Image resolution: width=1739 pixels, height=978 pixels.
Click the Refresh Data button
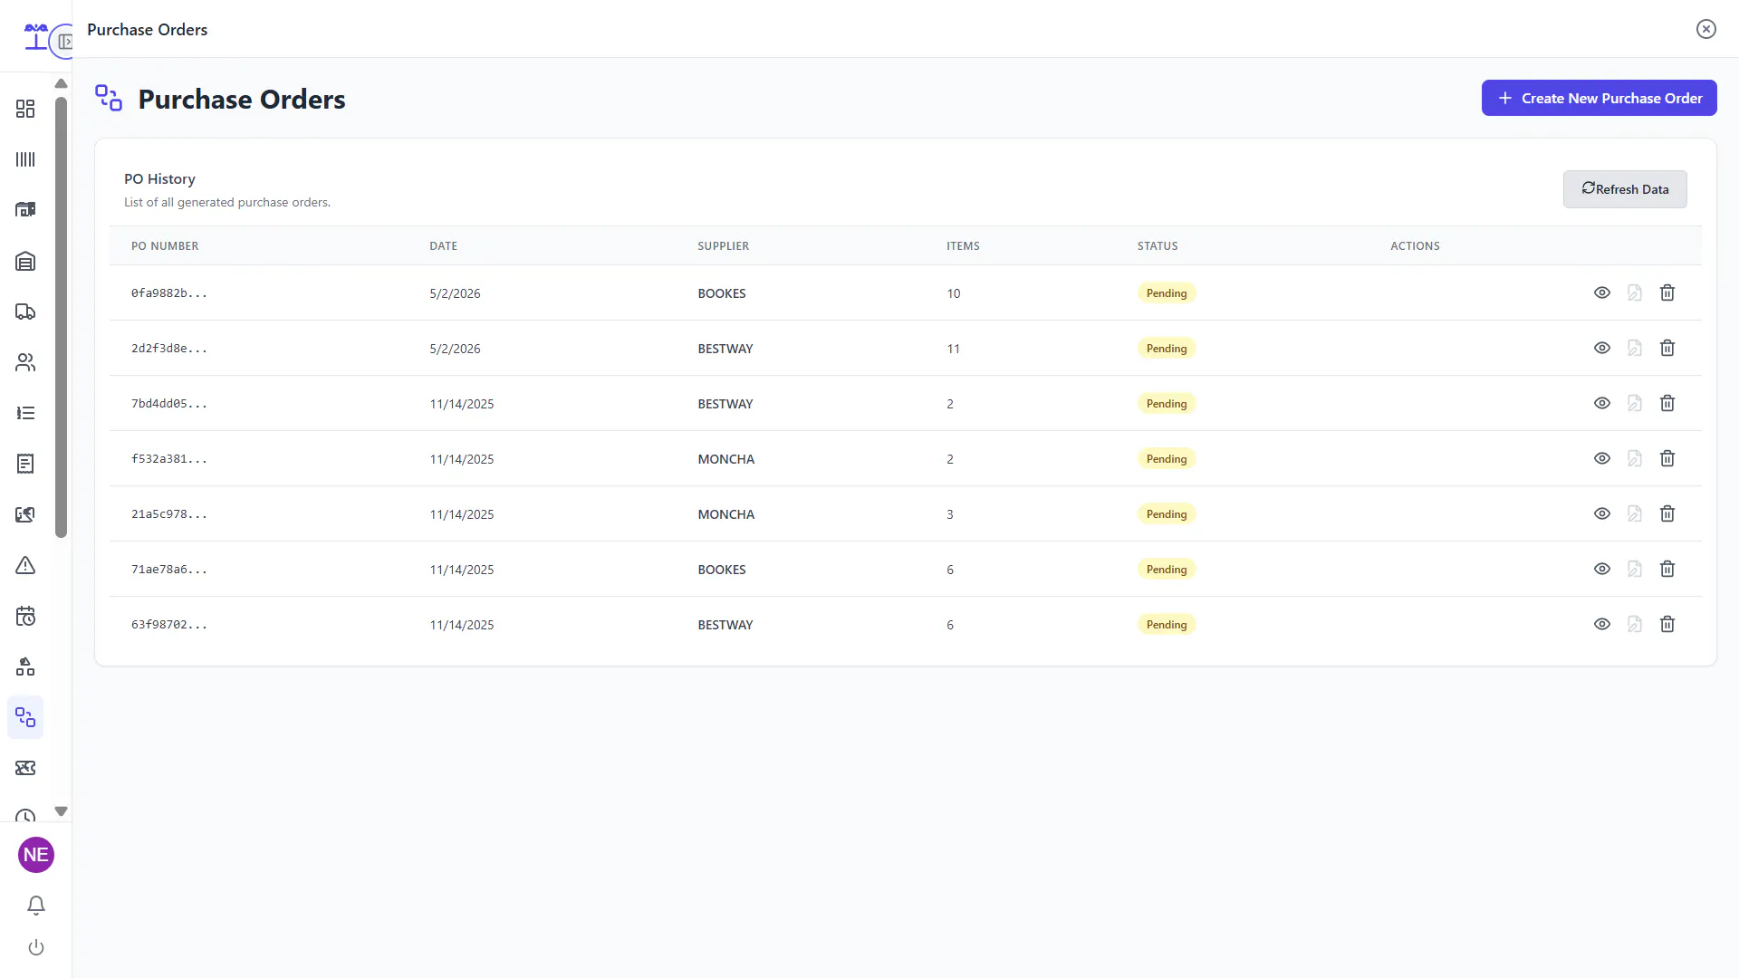click(1625, 189)
